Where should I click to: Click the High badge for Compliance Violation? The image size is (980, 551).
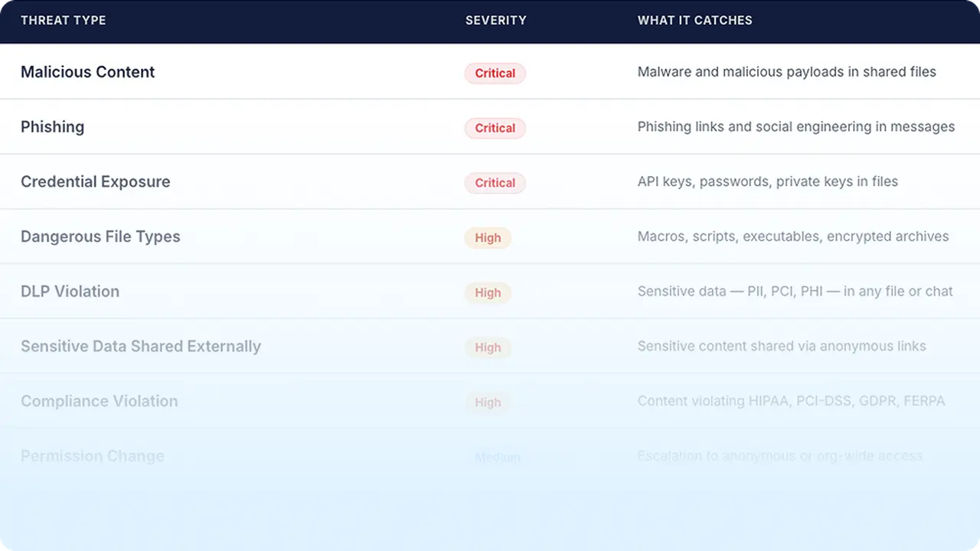[x=488, y=403]
